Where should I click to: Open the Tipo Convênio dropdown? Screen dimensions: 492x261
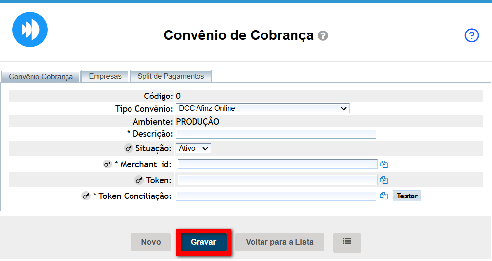(x=262, y=108)
